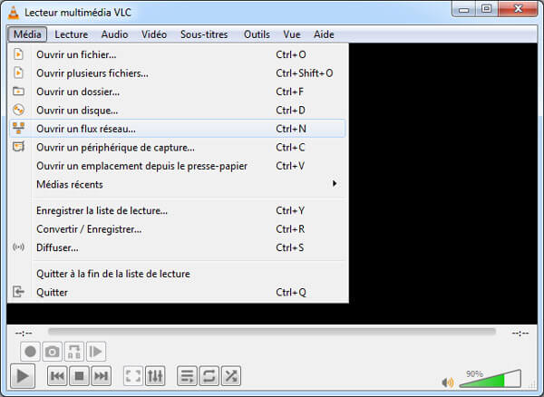
Task: Open the Média menu
Action: (x=27, y=34)
